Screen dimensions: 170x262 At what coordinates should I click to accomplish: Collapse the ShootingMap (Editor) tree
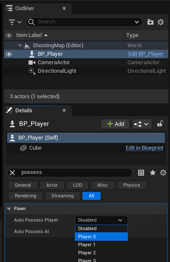click(20, 46)
